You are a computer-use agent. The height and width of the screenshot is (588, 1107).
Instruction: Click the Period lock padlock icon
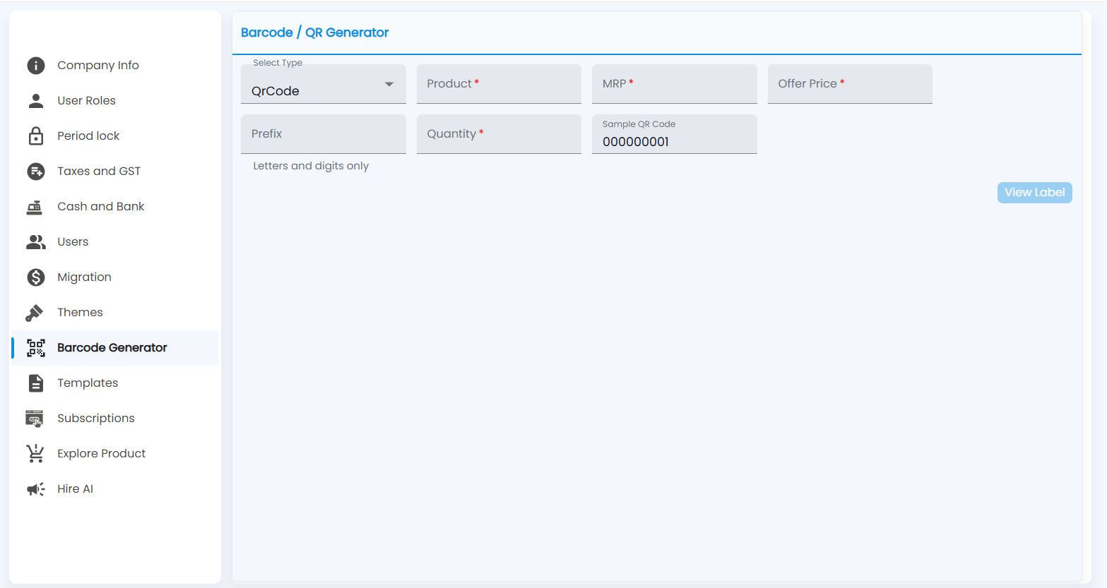point(36,136)
